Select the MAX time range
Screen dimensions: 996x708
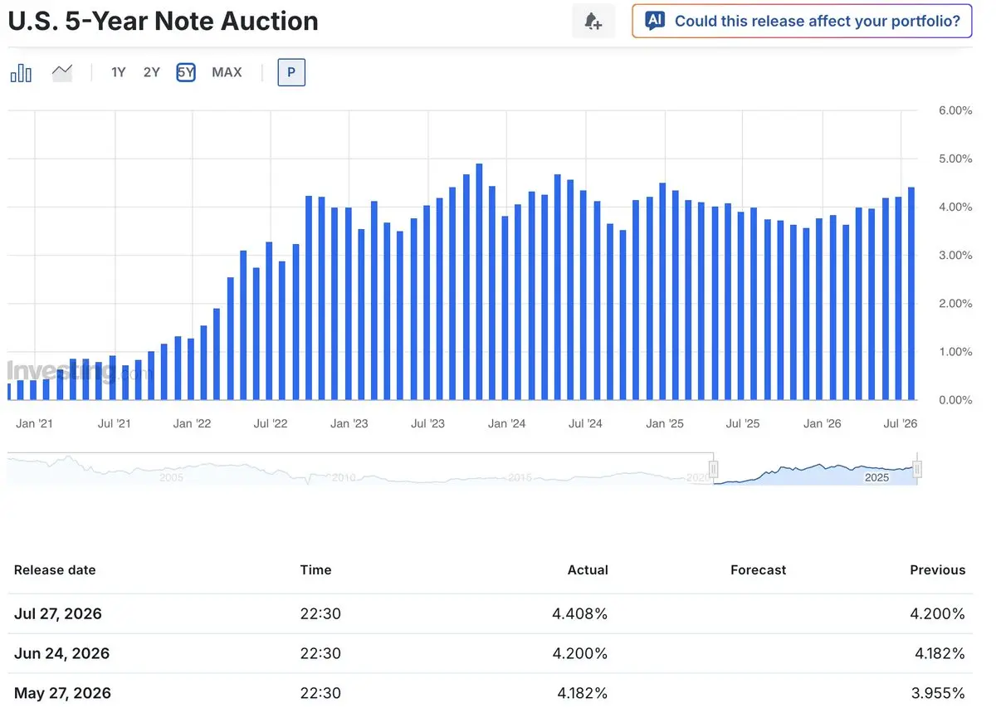227,72
